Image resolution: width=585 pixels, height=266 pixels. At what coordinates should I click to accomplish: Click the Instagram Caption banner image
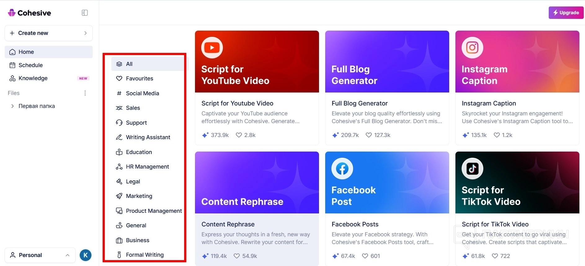(517, 62)
